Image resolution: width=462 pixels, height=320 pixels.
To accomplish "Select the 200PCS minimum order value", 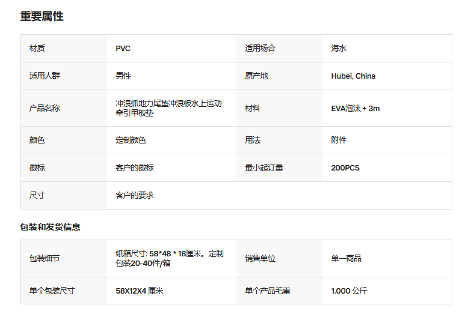I will 345,168.
